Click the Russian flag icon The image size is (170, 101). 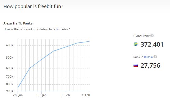[x=136, y=65]
